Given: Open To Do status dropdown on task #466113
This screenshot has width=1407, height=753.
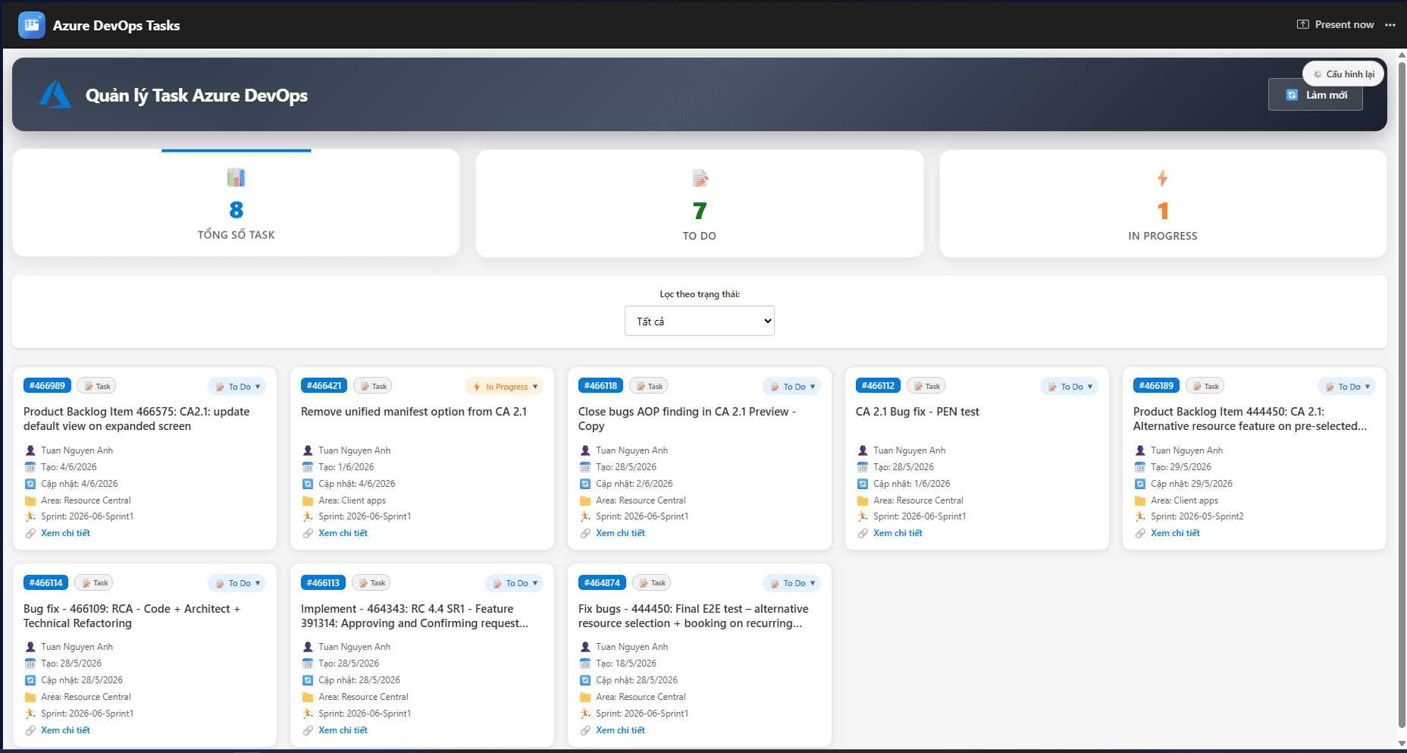Looking at the screenshot, I should pyautogui.click(x=514, y=583).
